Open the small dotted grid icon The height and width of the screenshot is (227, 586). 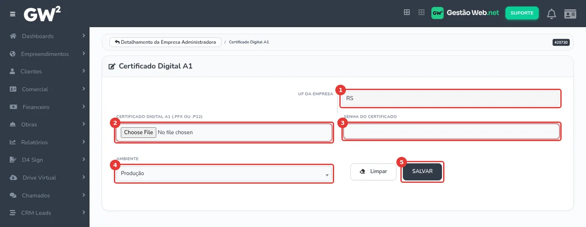tap(422, 13)
